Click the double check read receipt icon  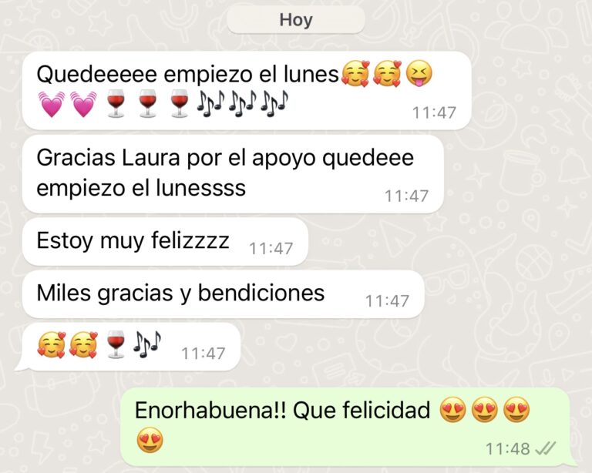click(x=546, y=448)
